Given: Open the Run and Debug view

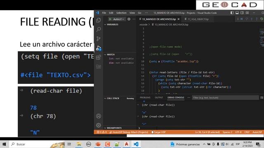Looking at the screenshot, I should [99, 48].
